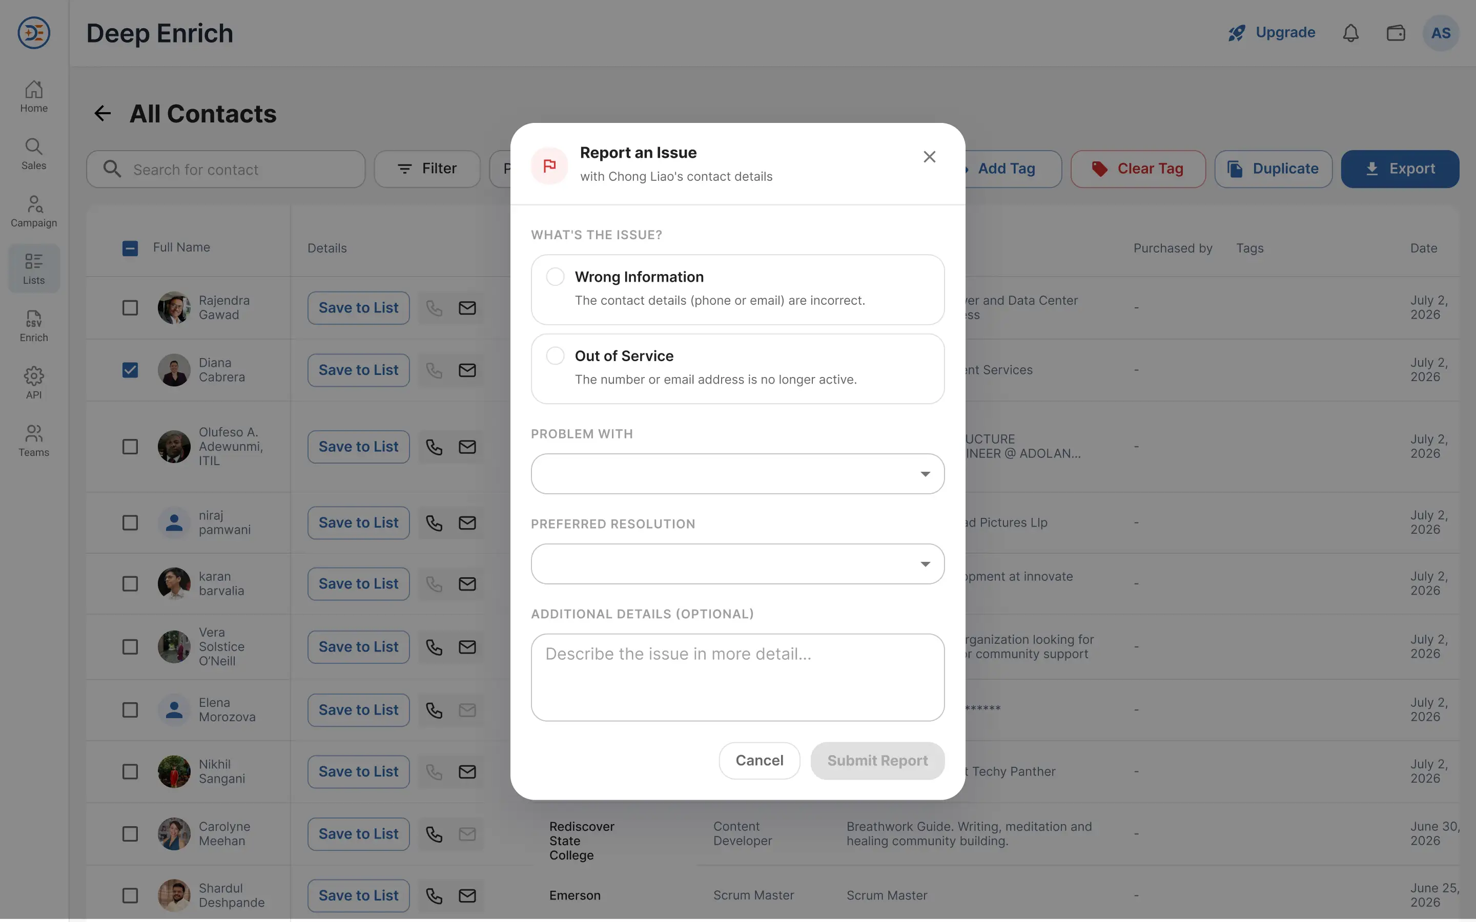Click Save to List for Rajendra Gawad
The height and width of the screenshot is (922, 1476).
coord(359,308)
